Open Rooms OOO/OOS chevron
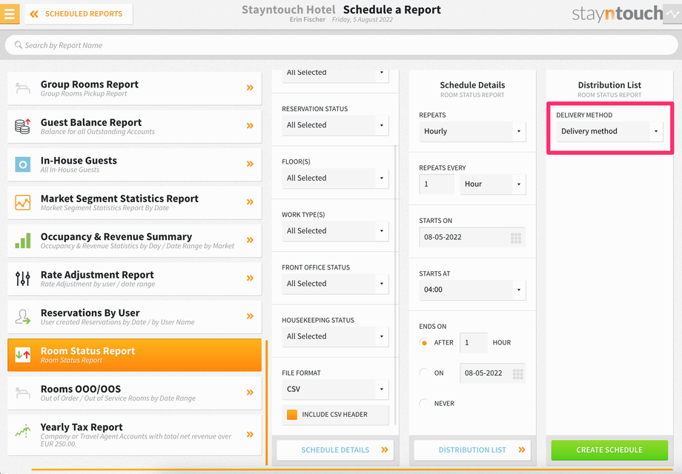682x474 pixels. coord(250,393)
